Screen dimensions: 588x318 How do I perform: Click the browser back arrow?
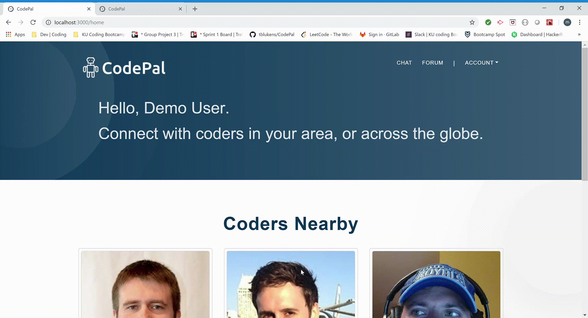9,22
